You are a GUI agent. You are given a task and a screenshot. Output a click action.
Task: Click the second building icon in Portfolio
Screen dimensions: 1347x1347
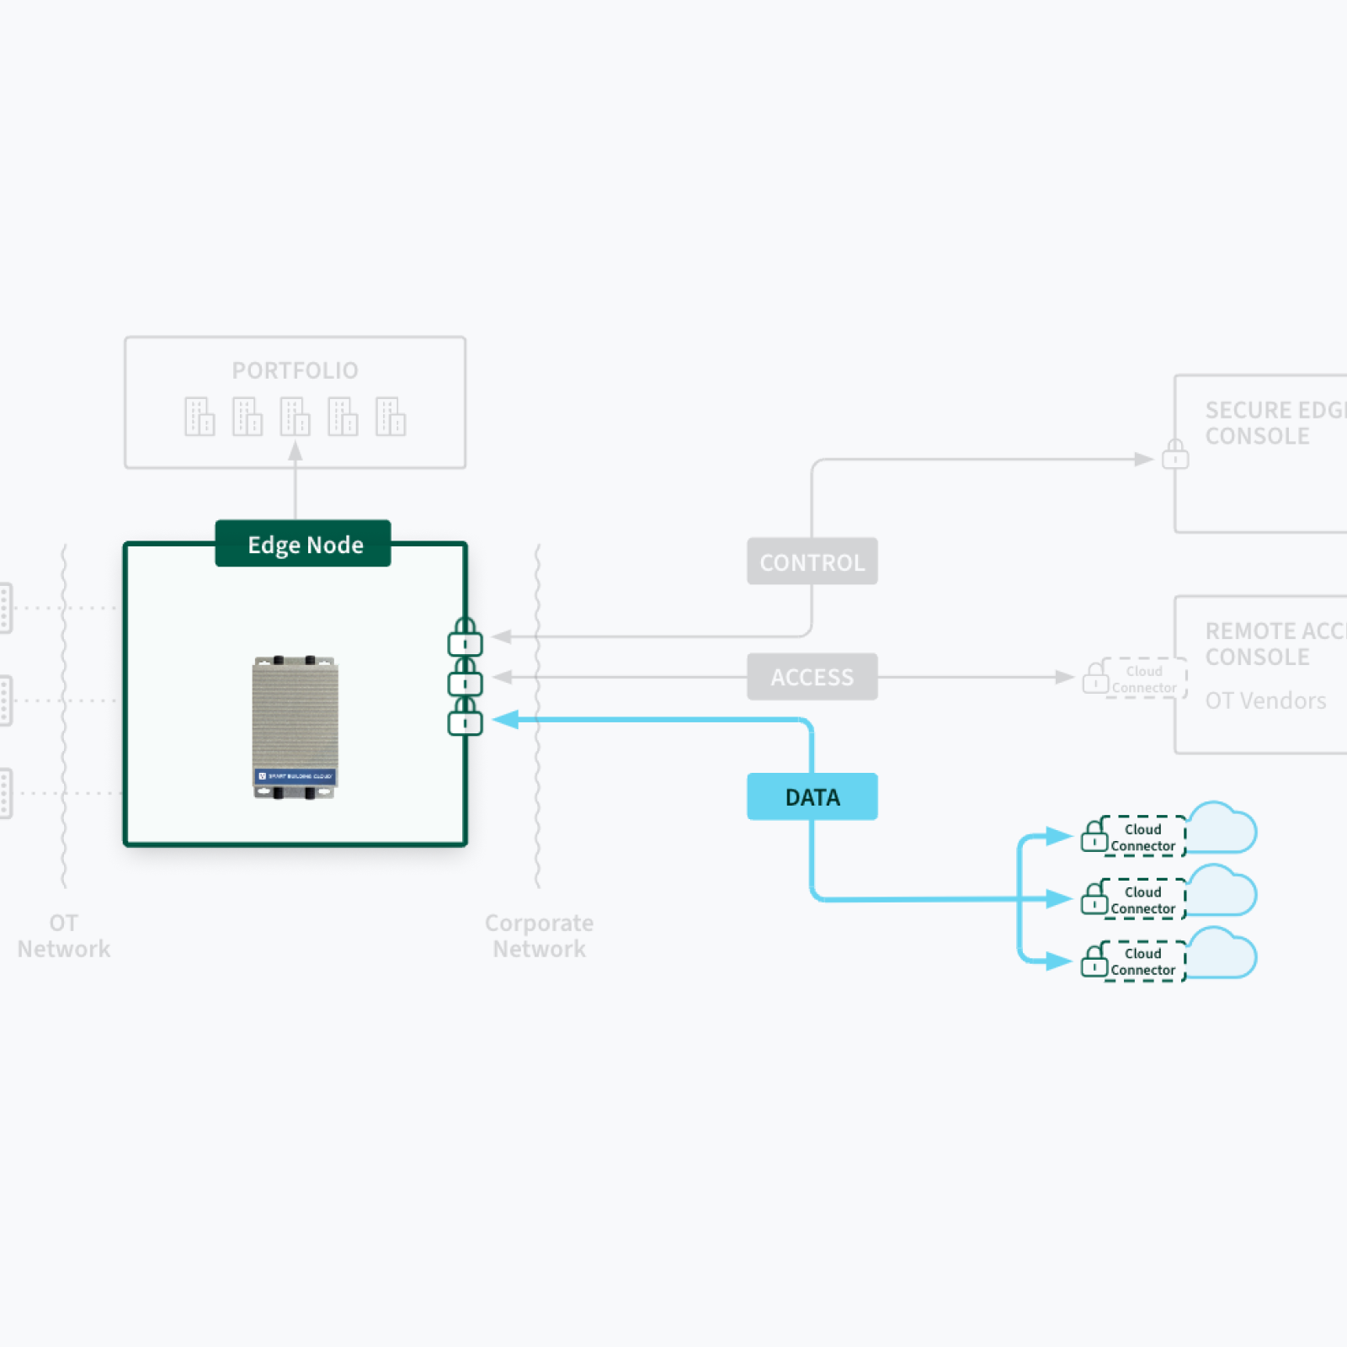(248, 417)
